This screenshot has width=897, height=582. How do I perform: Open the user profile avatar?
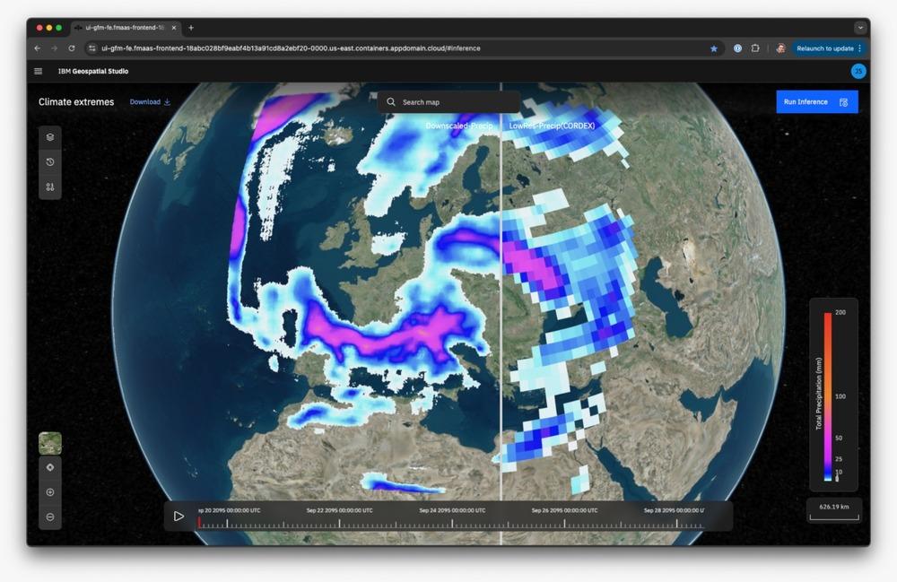[858, 71]
